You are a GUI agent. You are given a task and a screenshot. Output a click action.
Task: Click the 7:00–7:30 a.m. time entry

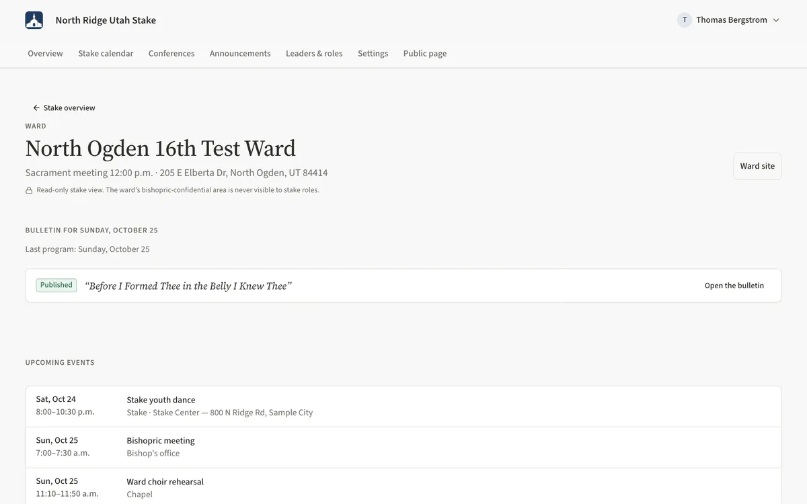63,453
